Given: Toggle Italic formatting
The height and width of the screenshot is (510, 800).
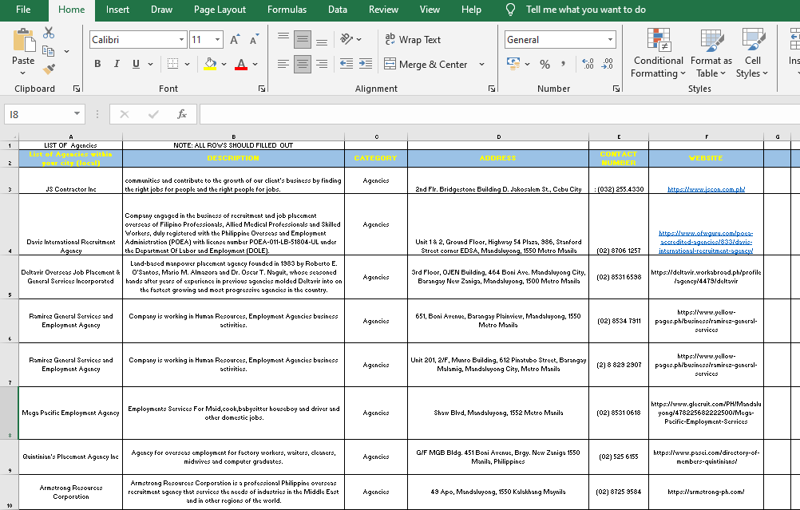Looking at the screenshot, I should pyautogui.click(x=117, y=64).
